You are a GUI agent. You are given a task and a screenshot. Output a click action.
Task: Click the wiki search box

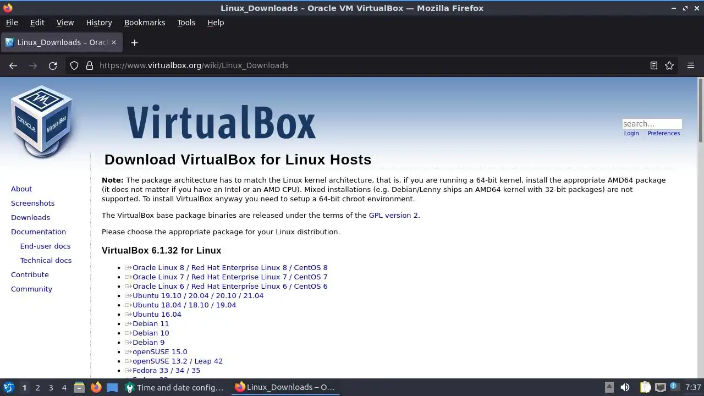coord(652,124)
